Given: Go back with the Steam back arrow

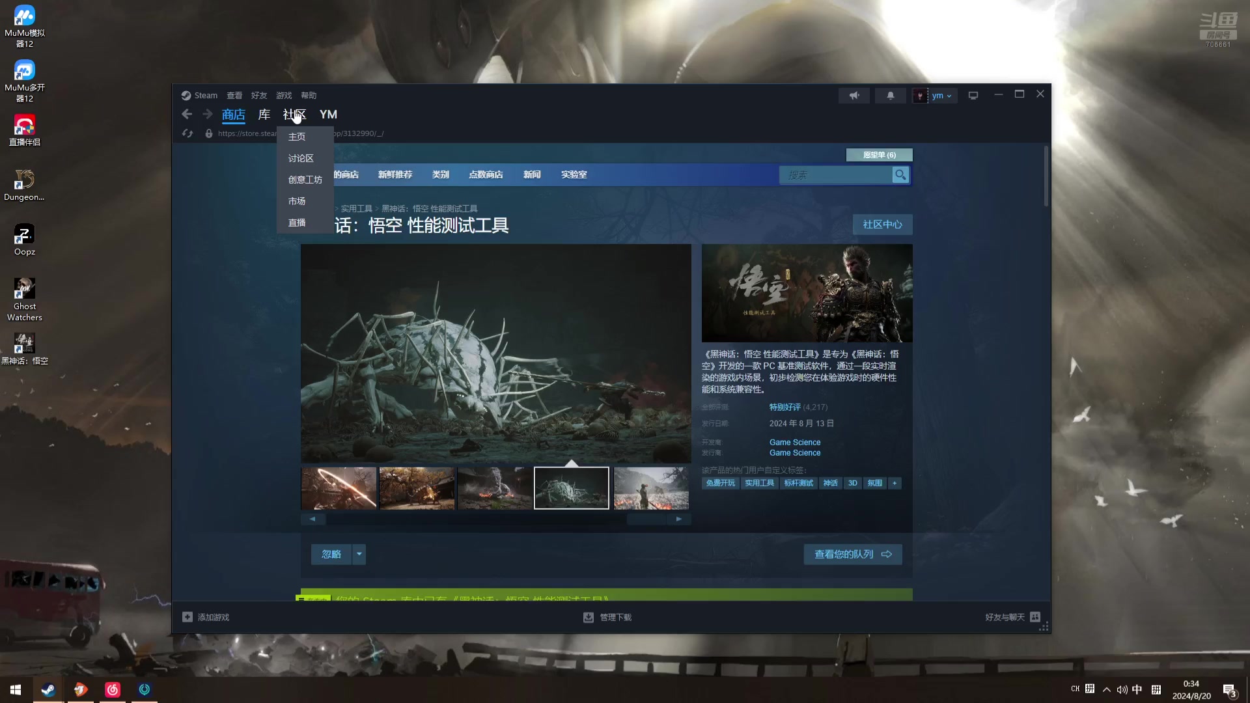Looking at the screenshot, I should point(187,115).
